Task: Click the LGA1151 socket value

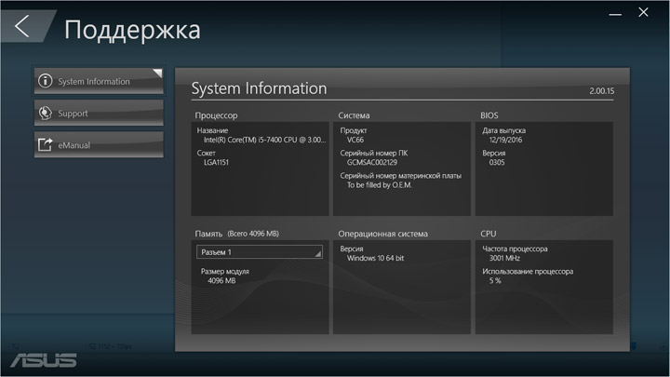Action: tap(216, 162)
